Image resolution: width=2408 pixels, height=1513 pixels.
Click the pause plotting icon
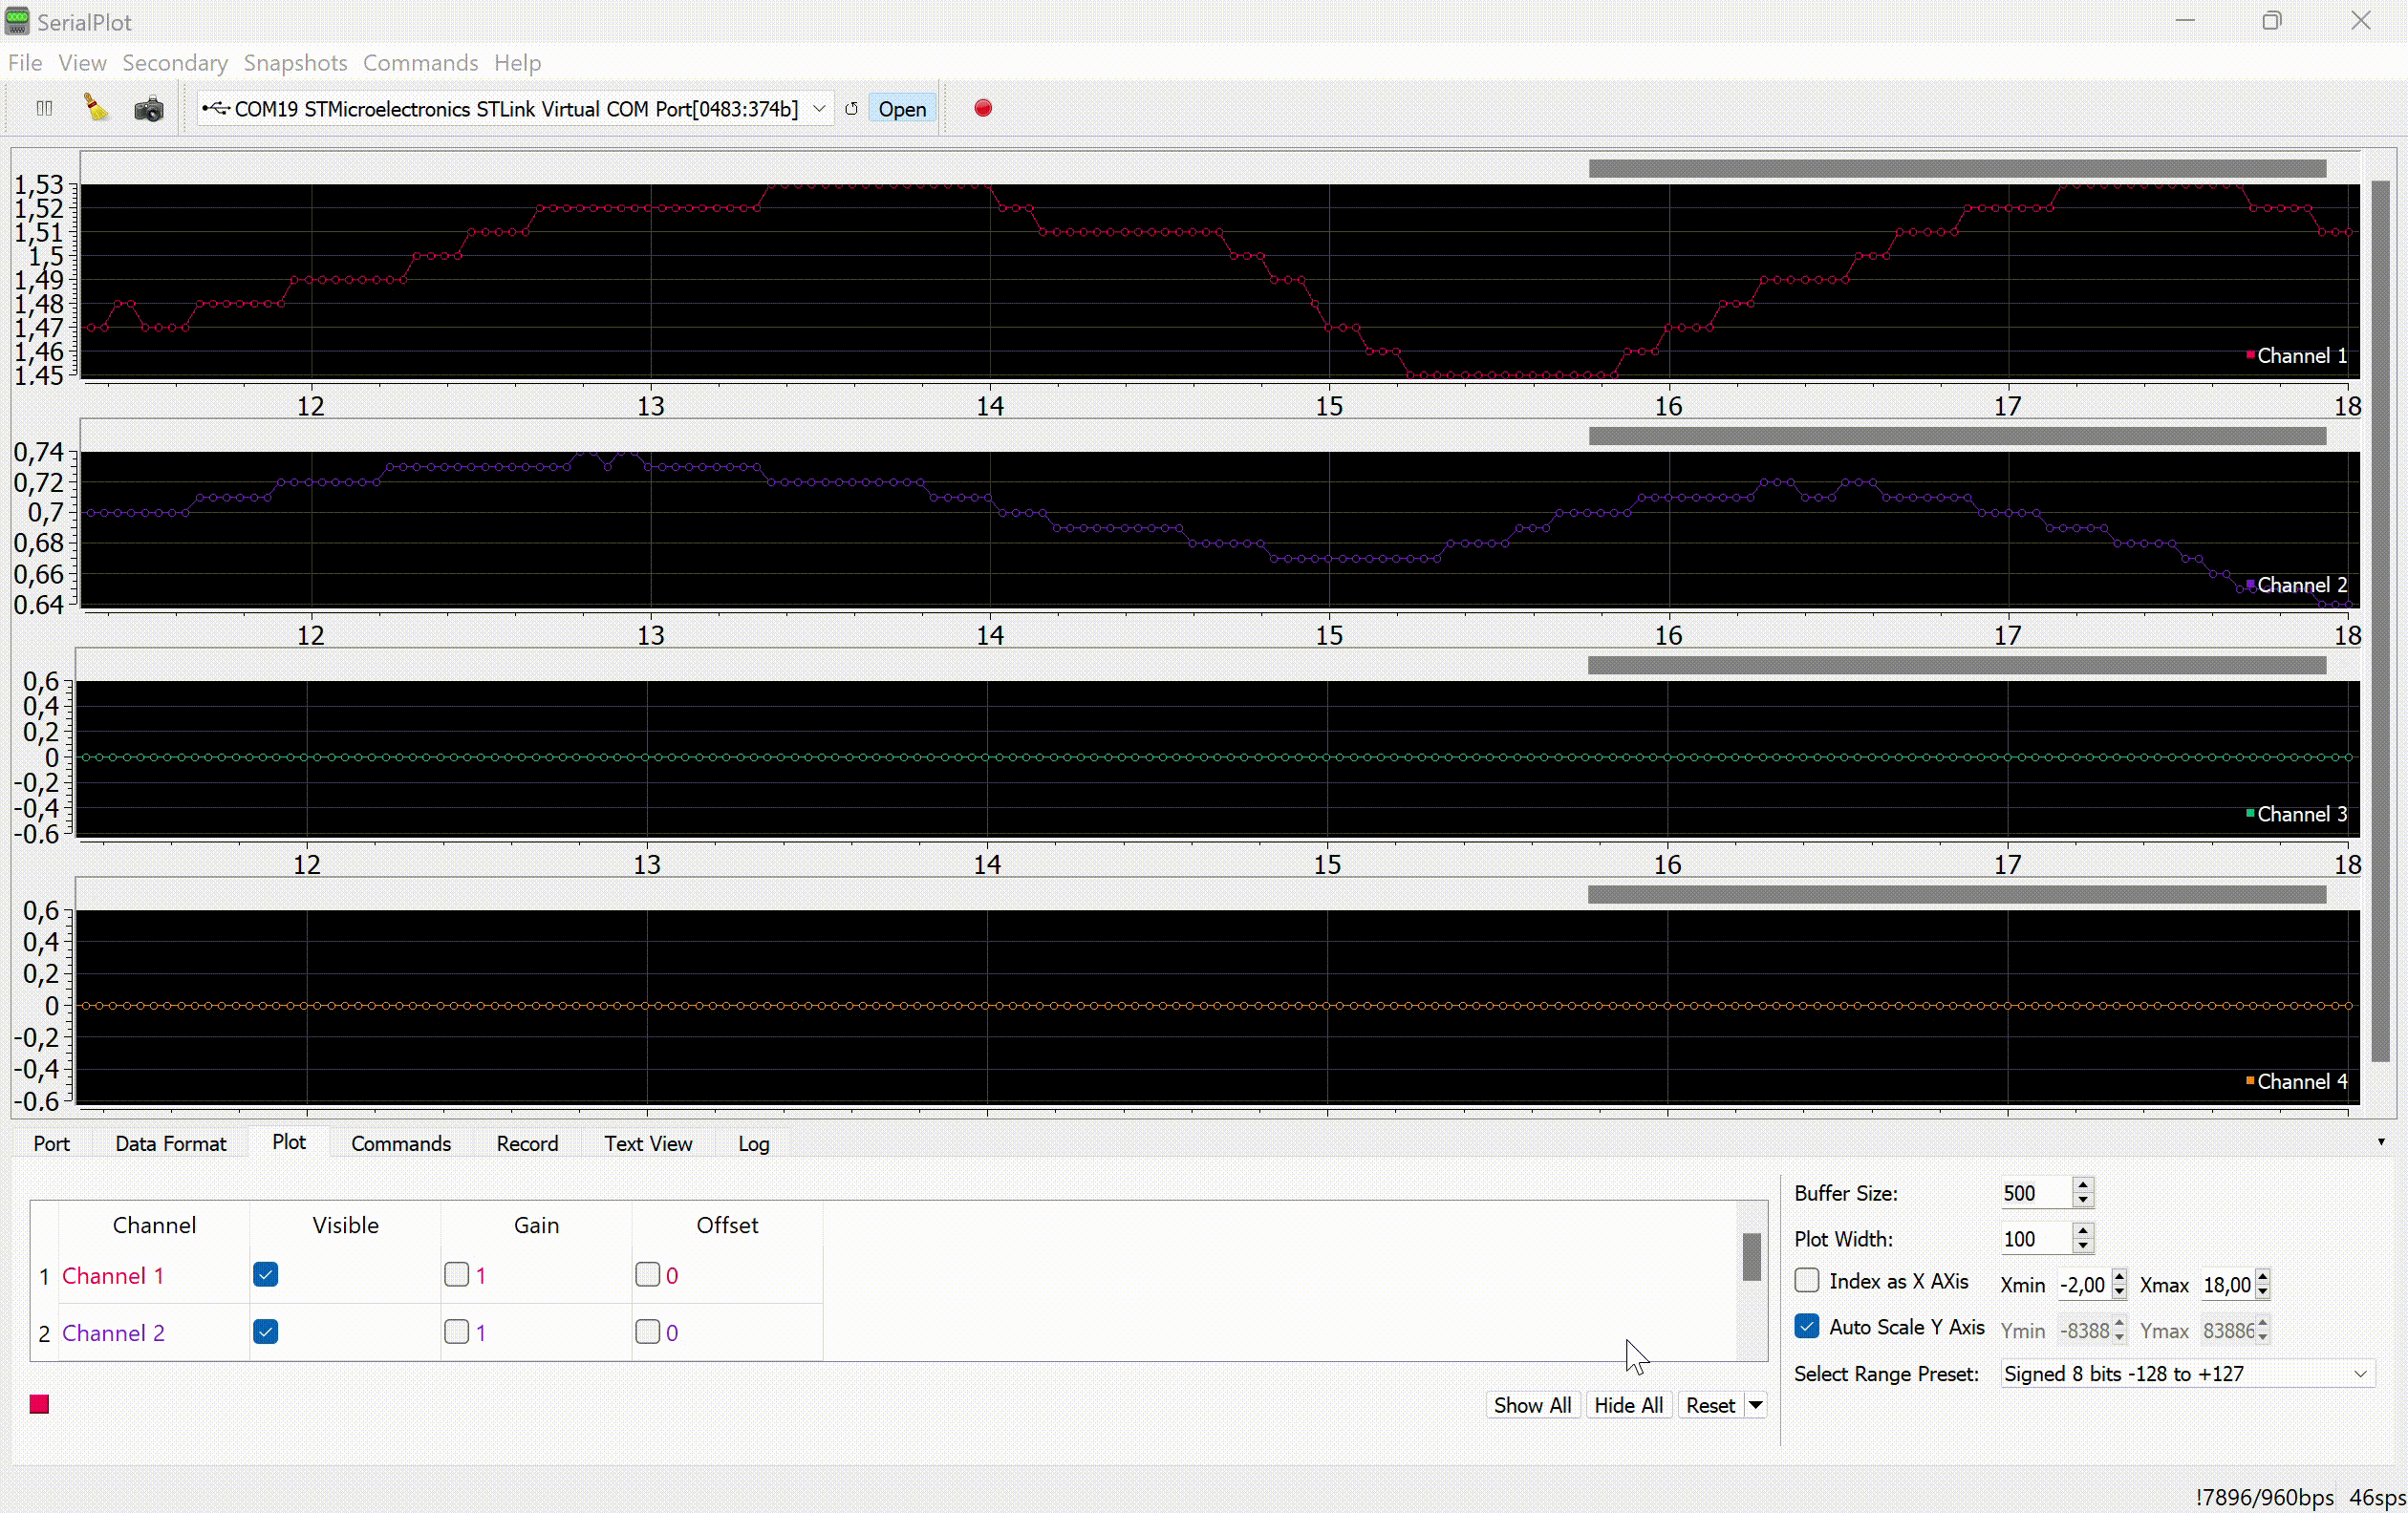click(x=44, y=108)
